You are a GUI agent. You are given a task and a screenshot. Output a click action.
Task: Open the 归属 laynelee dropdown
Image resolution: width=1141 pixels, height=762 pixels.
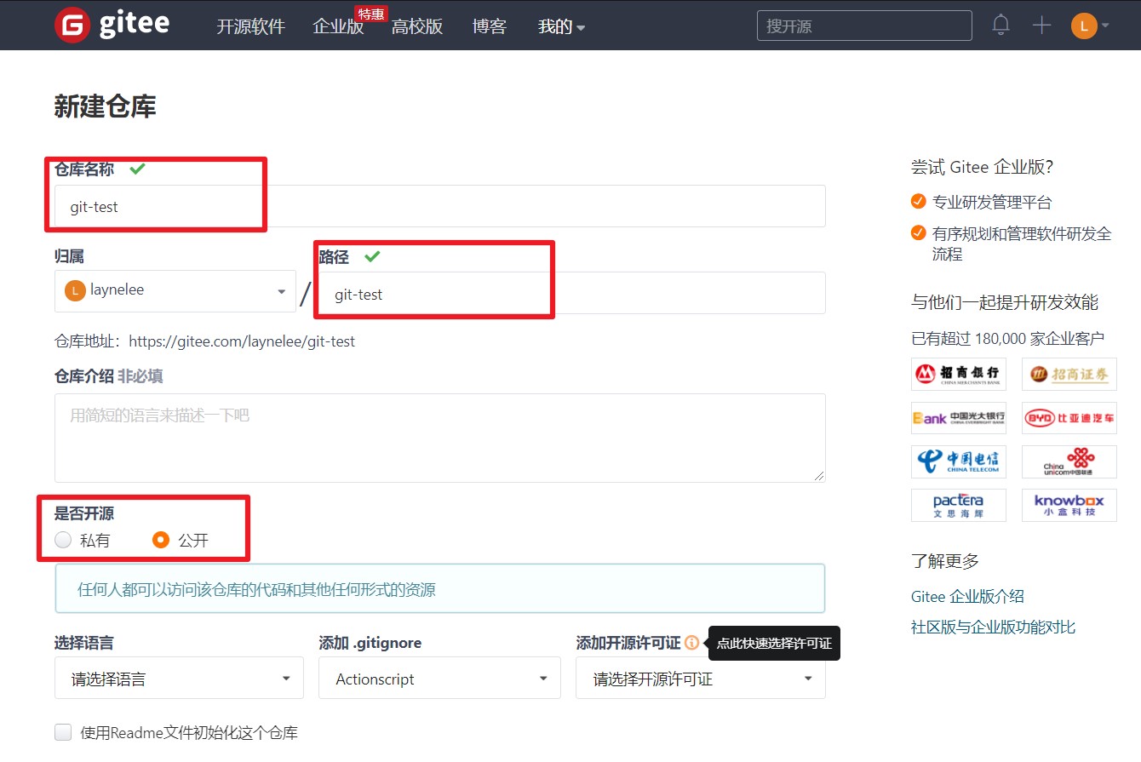(x=175, y=291)
